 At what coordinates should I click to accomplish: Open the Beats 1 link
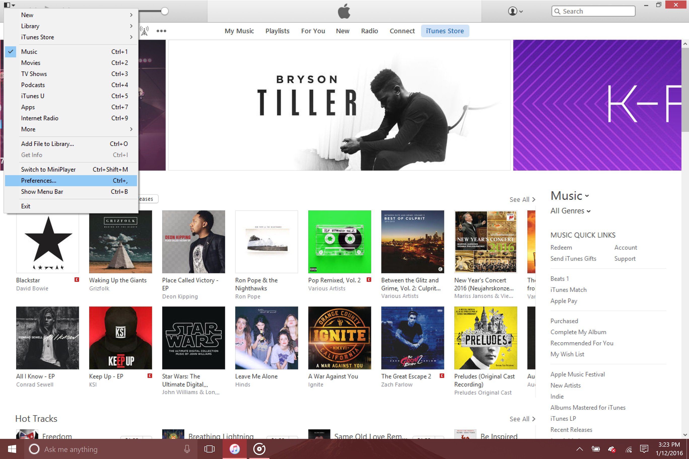coord(559,279)
